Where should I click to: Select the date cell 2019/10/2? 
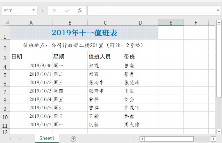click(x=31, y=82)
